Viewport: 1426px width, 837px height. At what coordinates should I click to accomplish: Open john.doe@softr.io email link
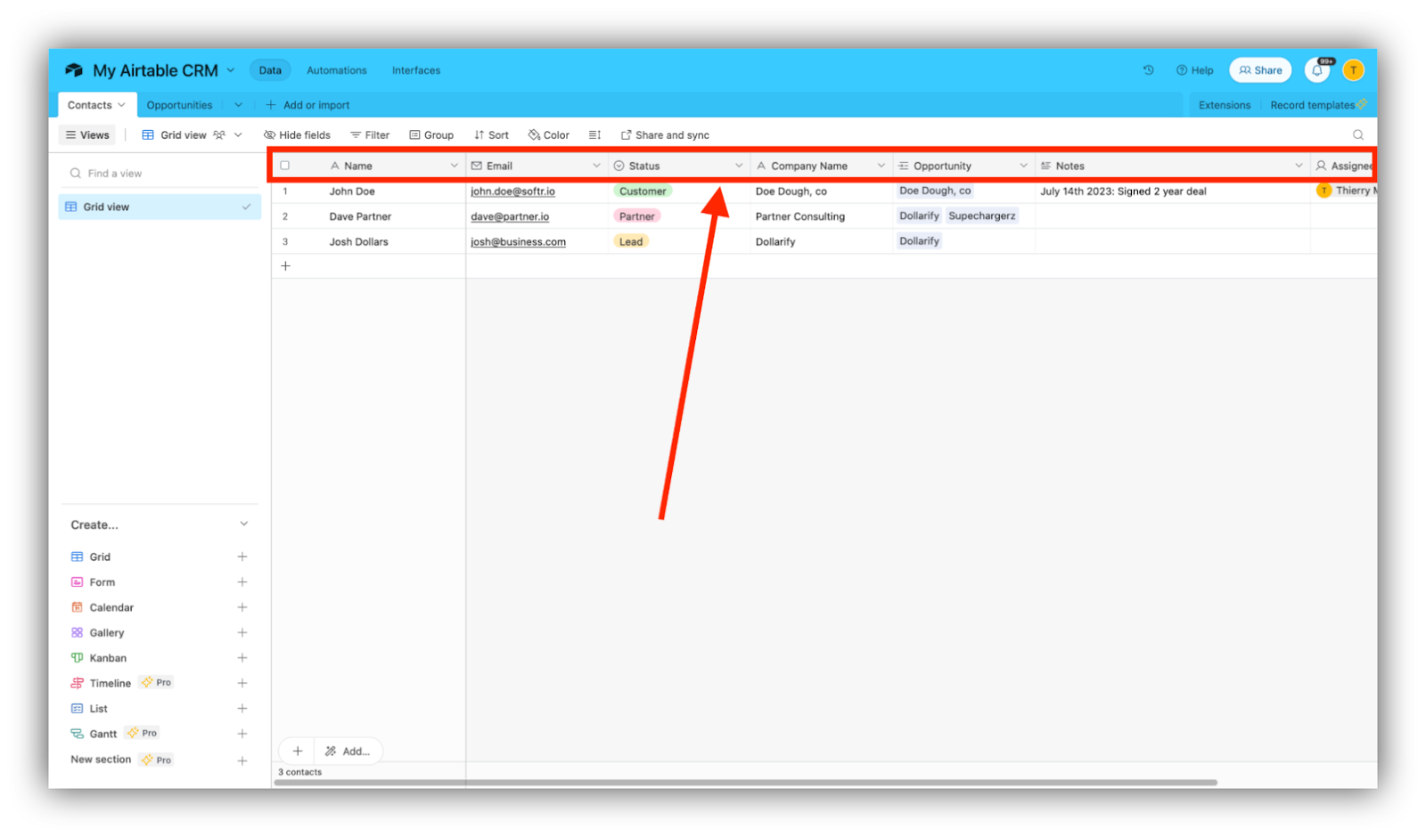click(x=512, y=191)
